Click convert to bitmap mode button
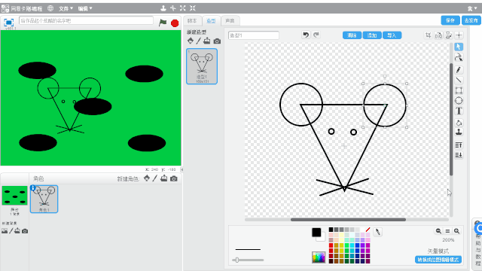This screenshot has height=271, width=482. pos(438,260)
